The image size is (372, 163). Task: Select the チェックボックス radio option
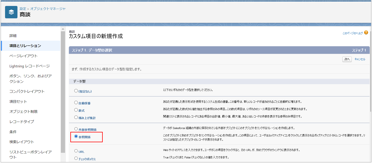tap(76, 159)
